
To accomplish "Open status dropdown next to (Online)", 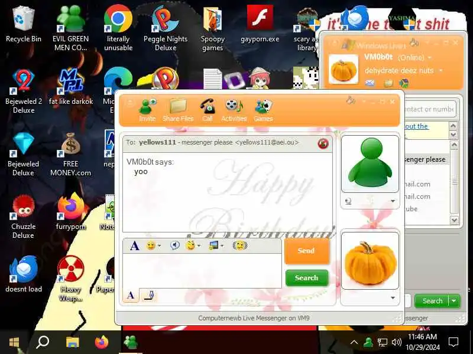I will pos(430,57).
